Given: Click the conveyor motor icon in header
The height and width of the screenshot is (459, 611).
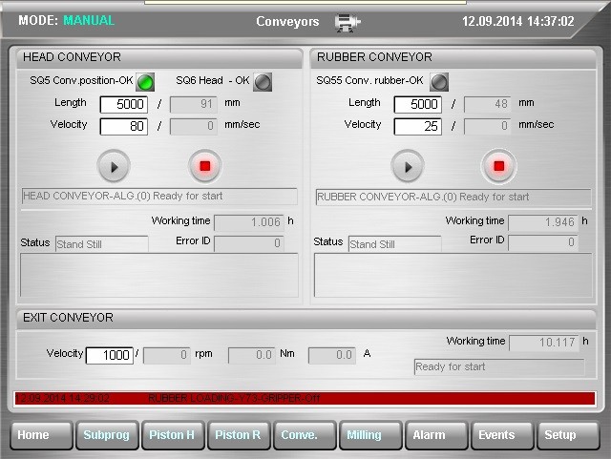Looking at the screenshot, I should (348, 23).
